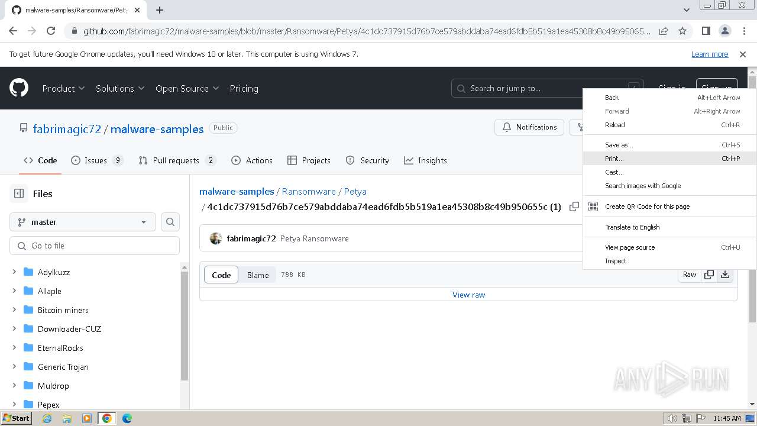Go back using browser back arrow
The height and width of the screenshot is (426, 757).
click(13, 31)
